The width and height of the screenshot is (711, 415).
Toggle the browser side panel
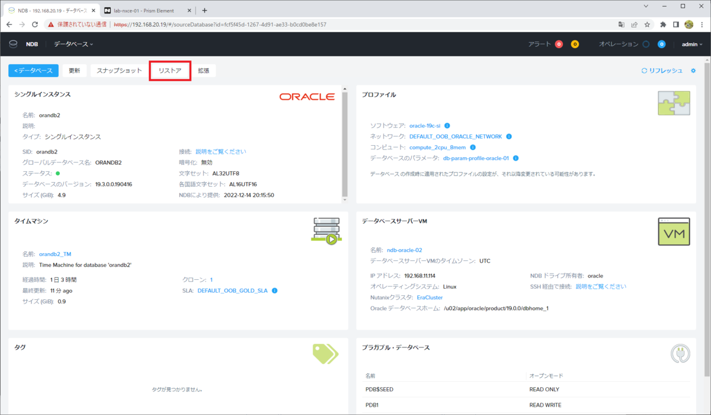click(676, 25)
